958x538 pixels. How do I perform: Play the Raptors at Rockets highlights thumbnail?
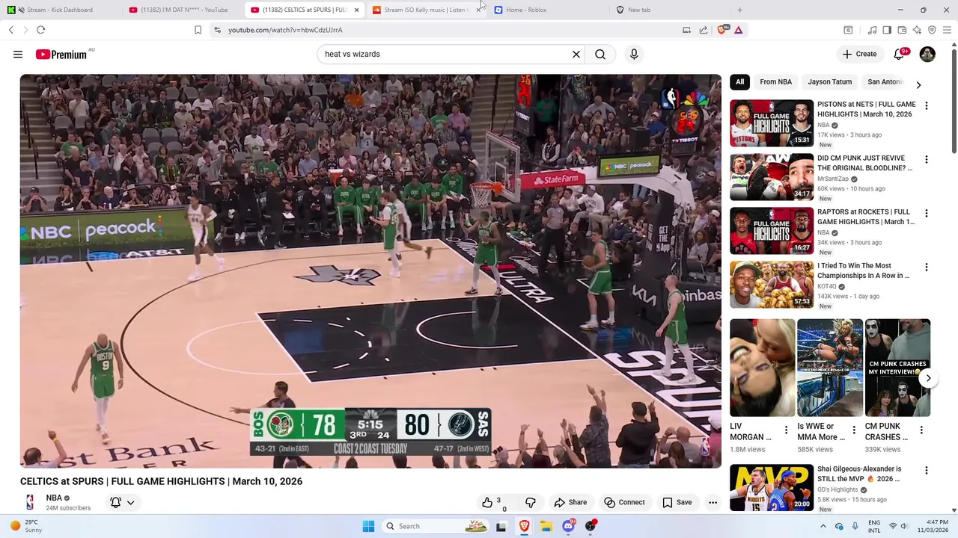pos(772,230)
